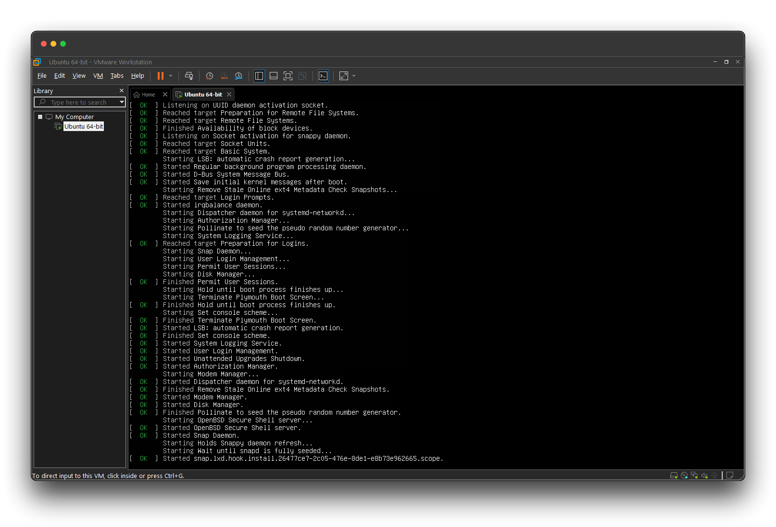This screenshot has height=527, width=776.
Task: Collapse the My Computer tree node
Action: click(40, 117)
